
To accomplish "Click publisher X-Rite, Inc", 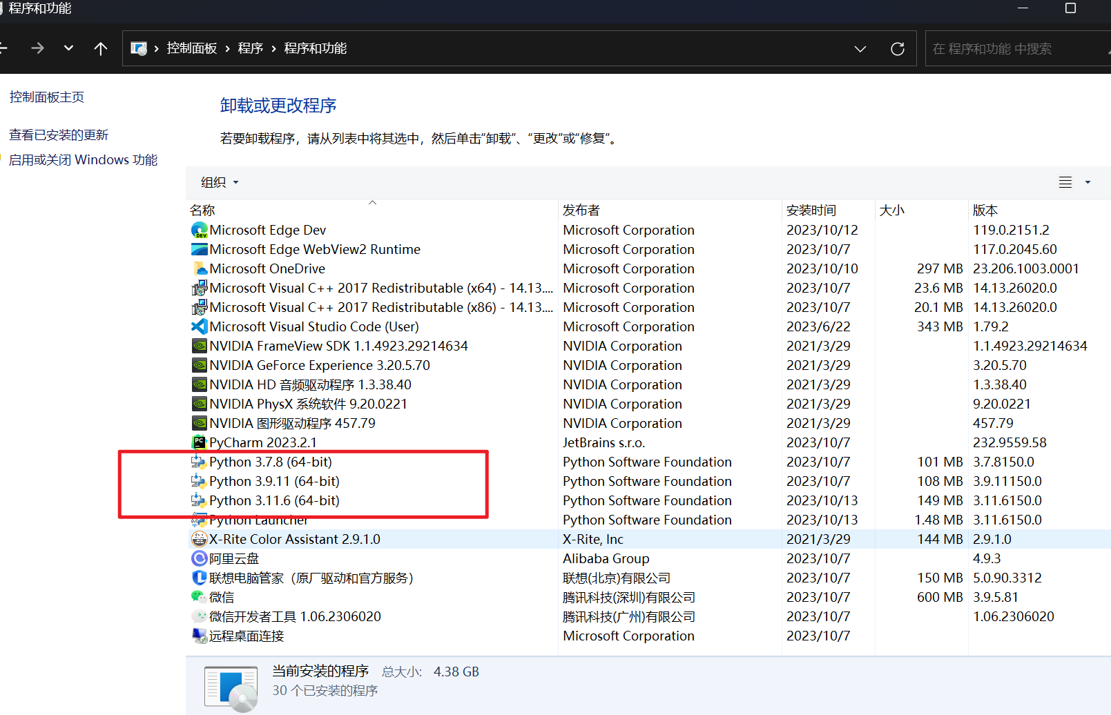I will point(593,539).
